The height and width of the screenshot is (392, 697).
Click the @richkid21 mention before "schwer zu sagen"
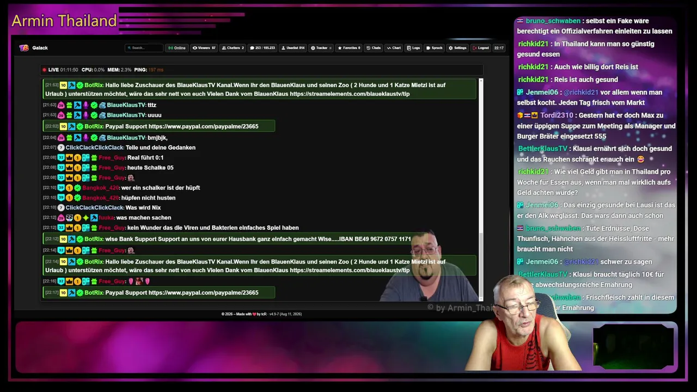[x=581, y=262]
